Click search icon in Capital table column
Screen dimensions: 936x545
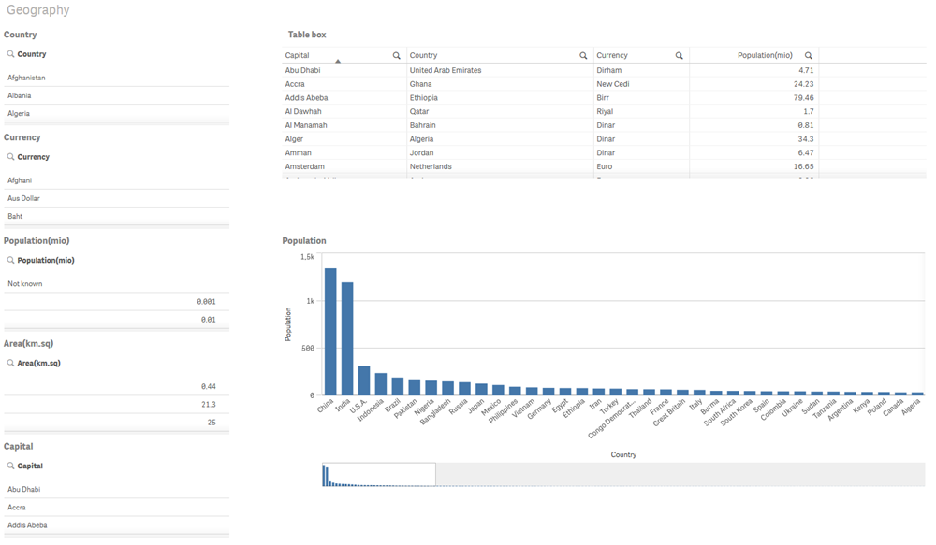click(397, 56)
